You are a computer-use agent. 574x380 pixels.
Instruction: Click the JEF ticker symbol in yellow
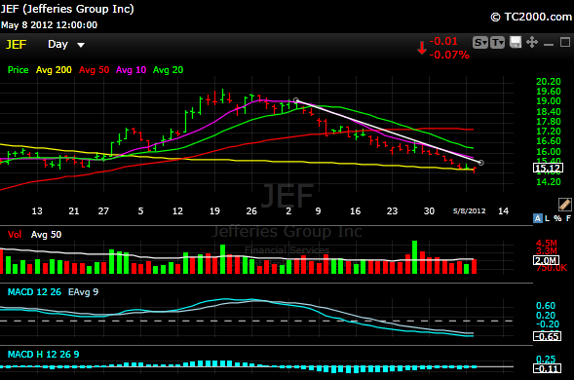click(17, 44)
